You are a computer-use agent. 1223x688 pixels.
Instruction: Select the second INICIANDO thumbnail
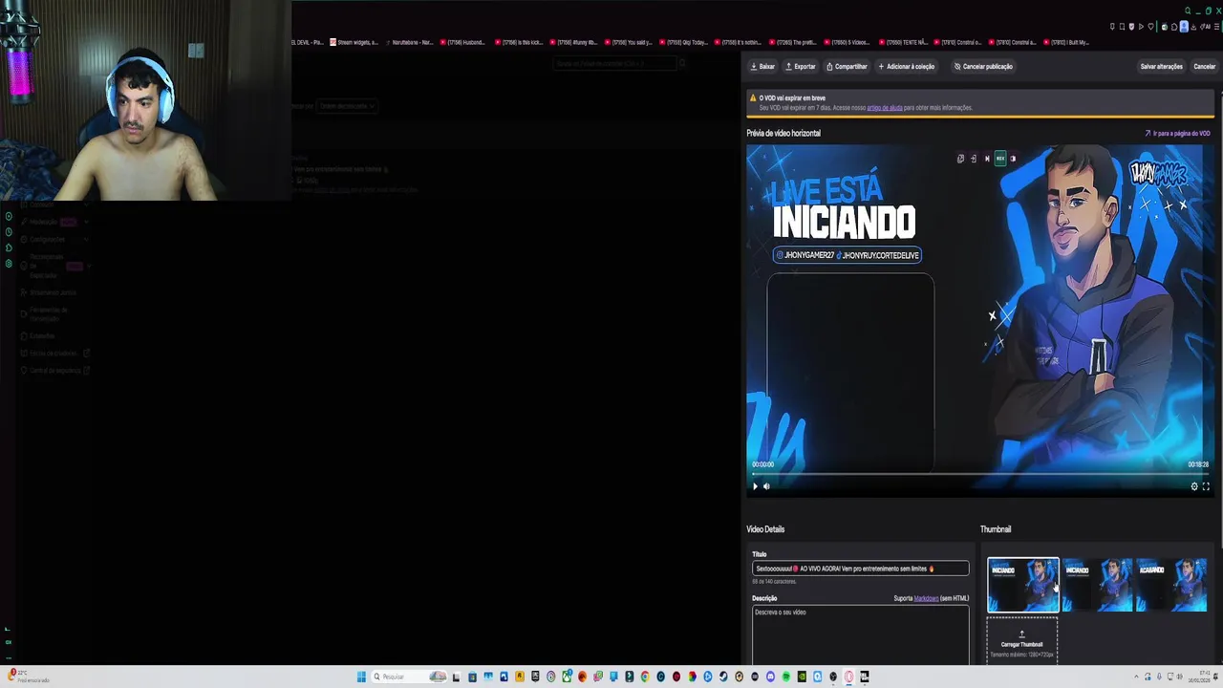pos(1097,585)
